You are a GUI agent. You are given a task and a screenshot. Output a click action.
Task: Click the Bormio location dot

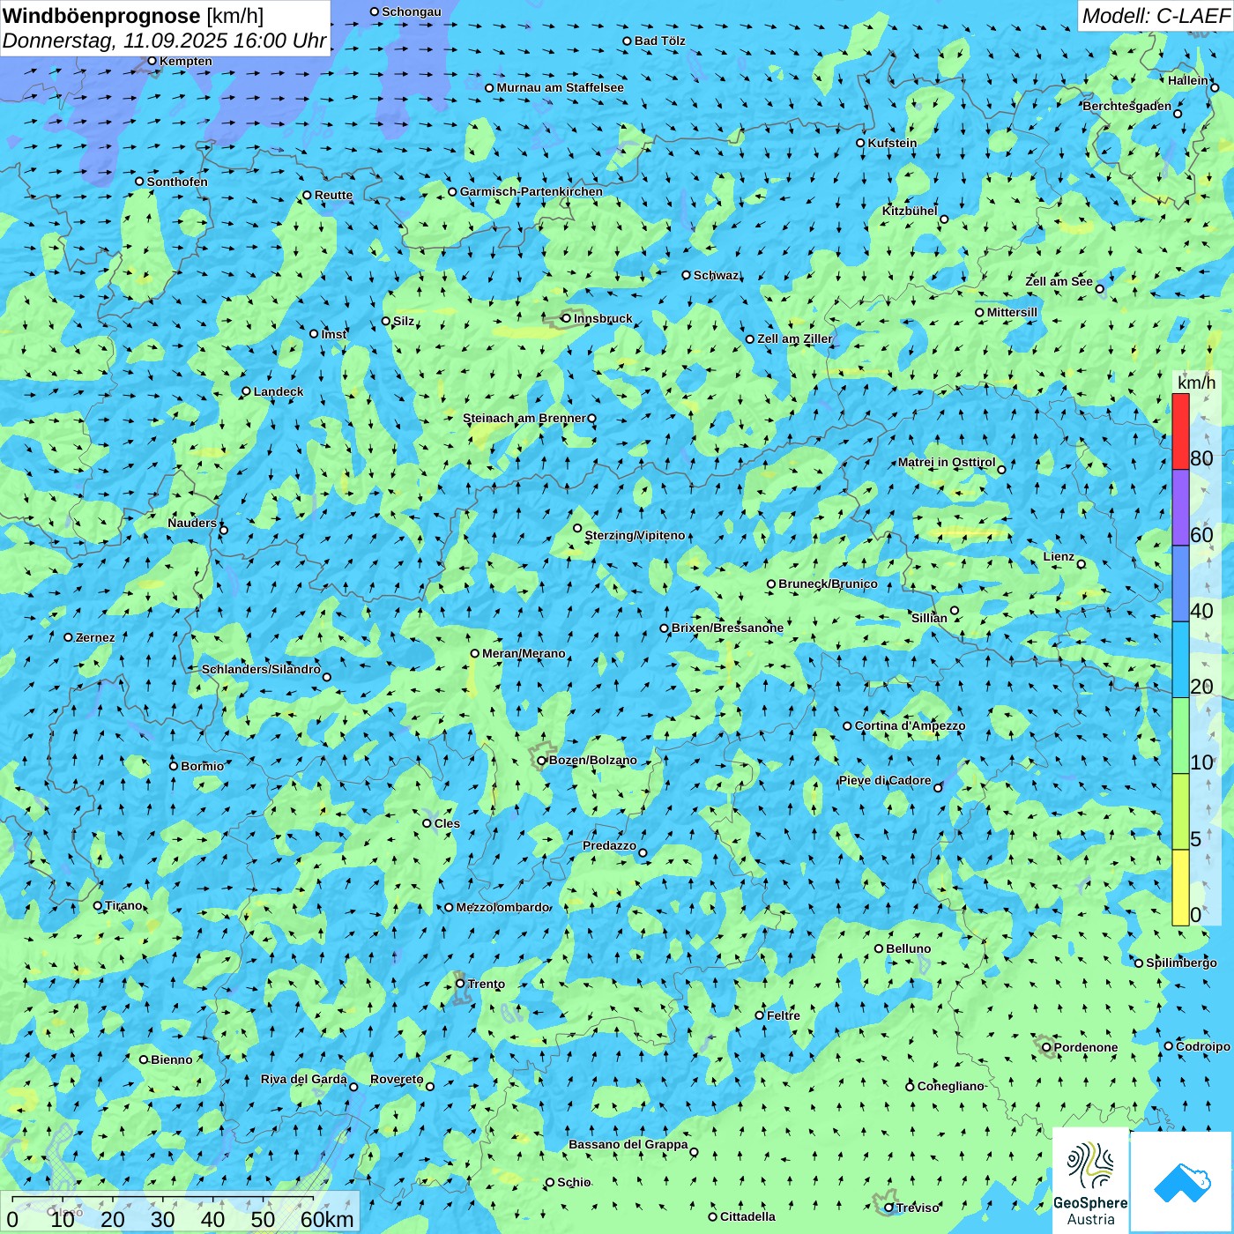click(174, 766)
